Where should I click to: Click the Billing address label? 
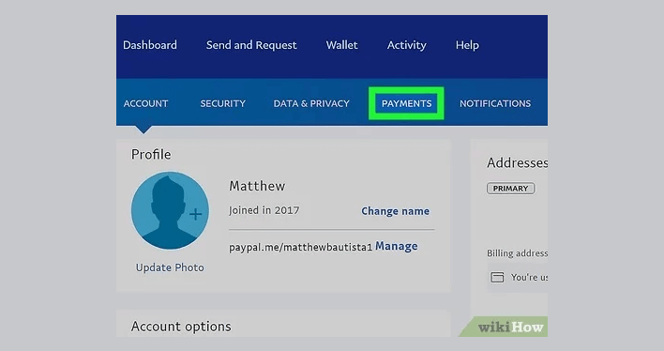[517, 253]
